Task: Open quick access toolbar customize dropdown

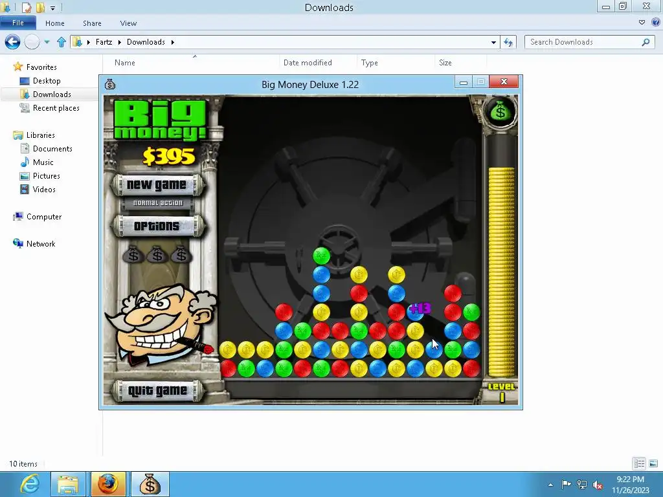Action: (52, 8)
